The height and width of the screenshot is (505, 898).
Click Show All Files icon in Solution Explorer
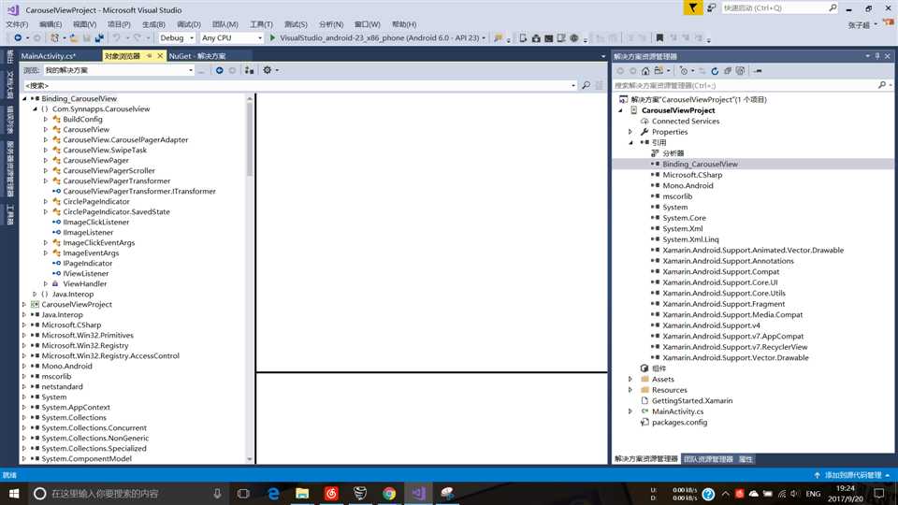pyautogui.click(x=740, y=71)
